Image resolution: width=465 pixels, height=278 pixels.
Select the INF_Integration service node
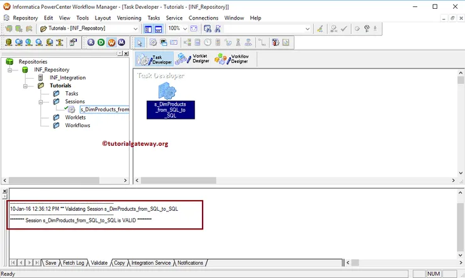(67, 77)
